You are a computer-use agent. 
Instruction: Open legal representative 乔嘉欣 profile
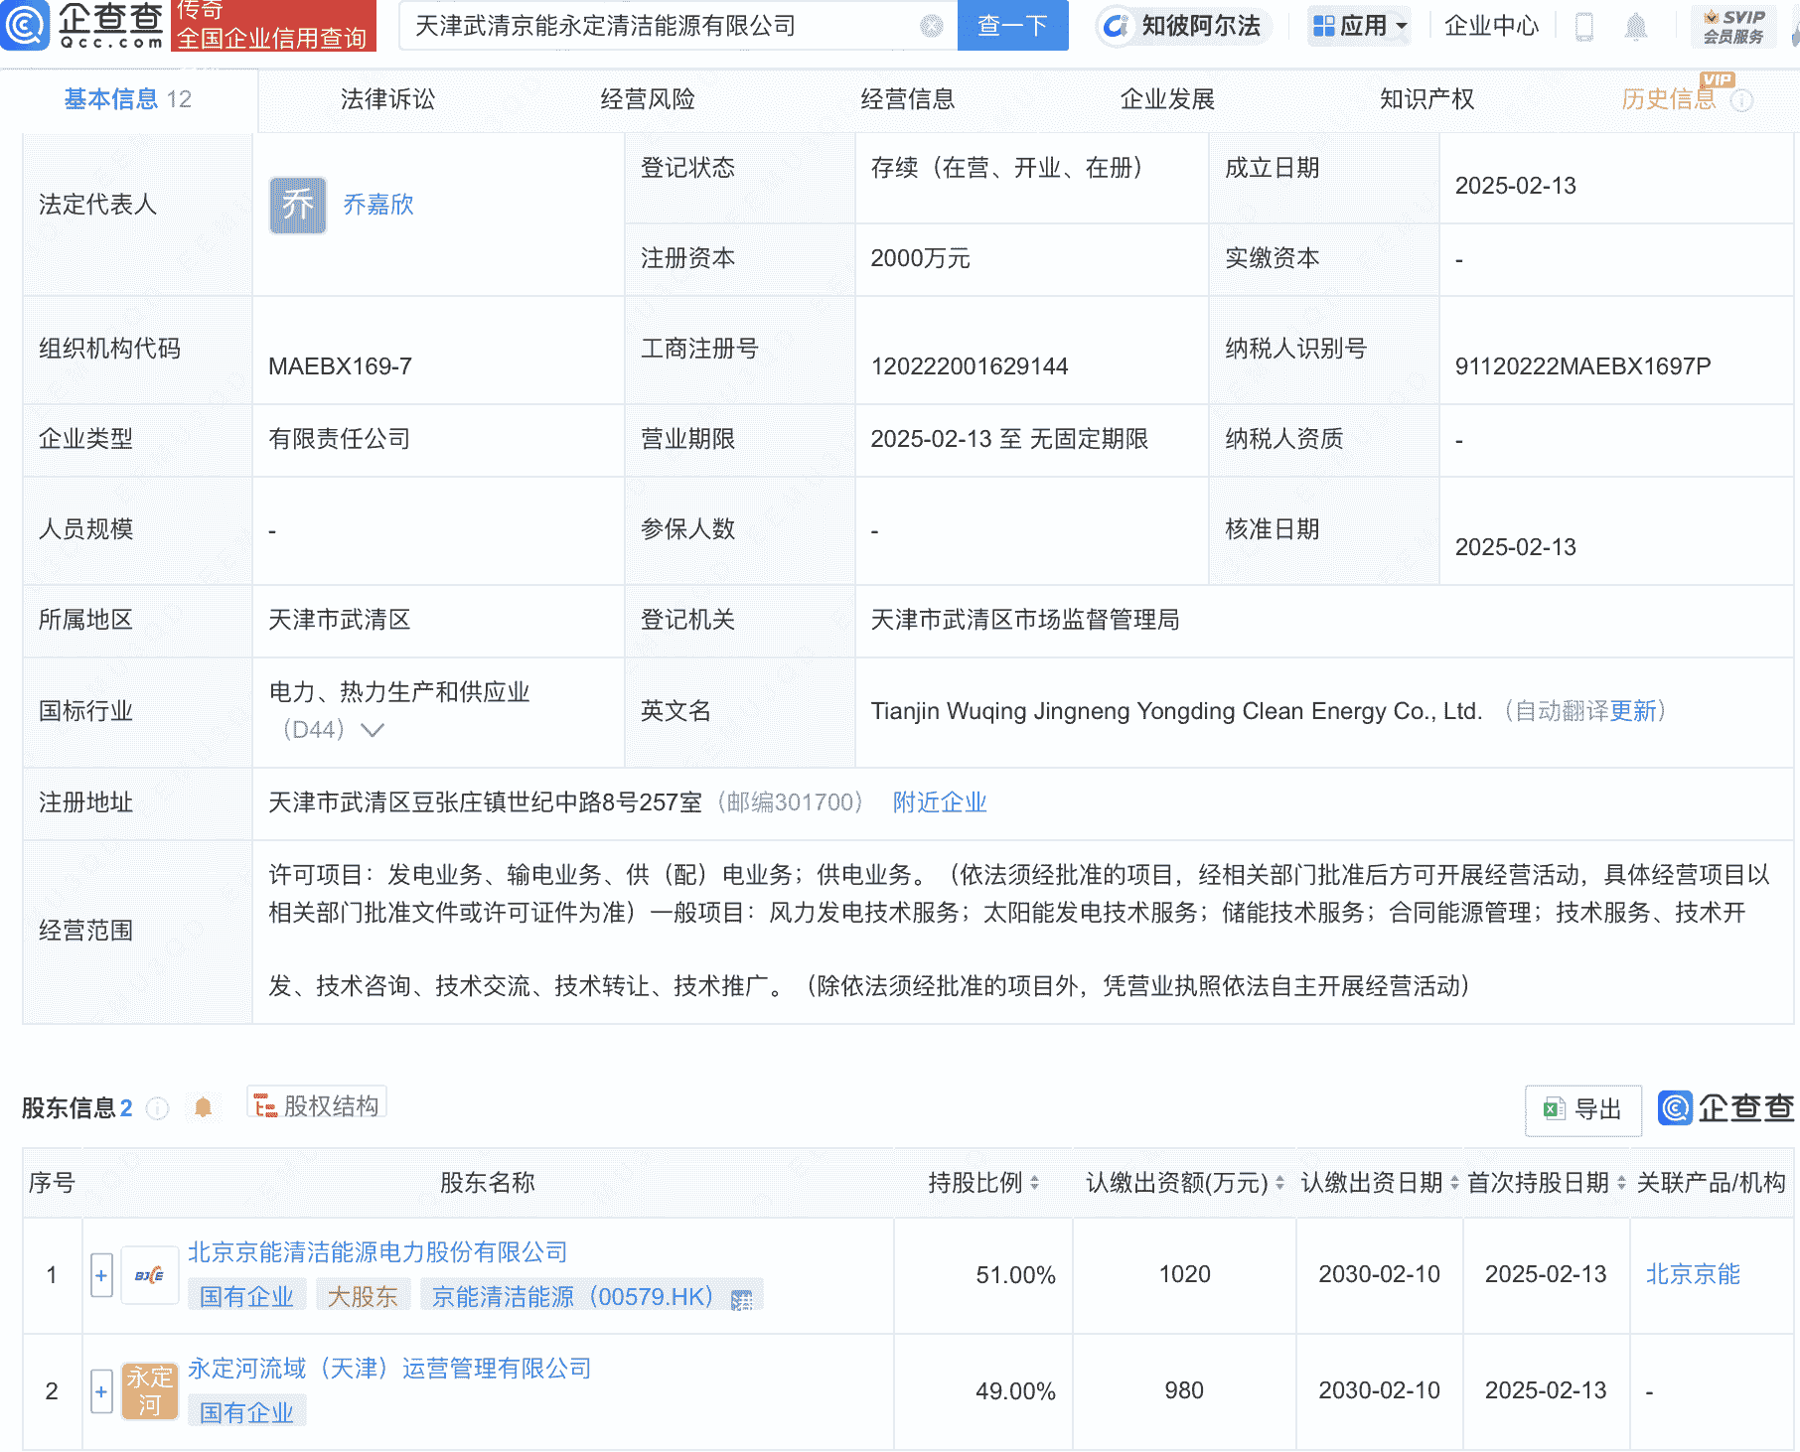pos(378,206)
